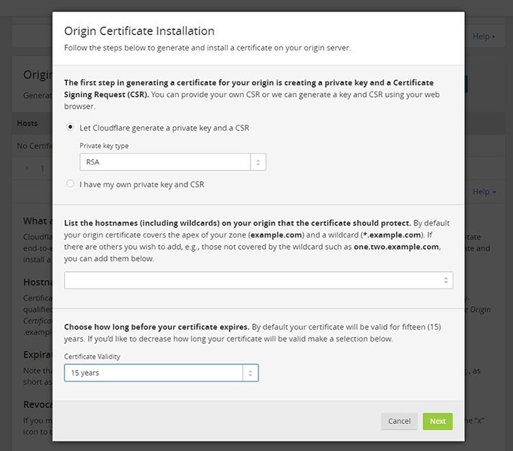Click the 'Certificate Validity' field label

click(x=96, y=356)
